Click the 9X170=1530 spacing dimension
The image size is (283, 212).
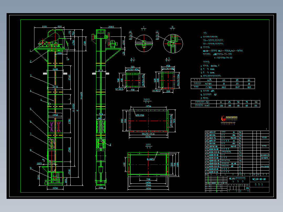148,134
